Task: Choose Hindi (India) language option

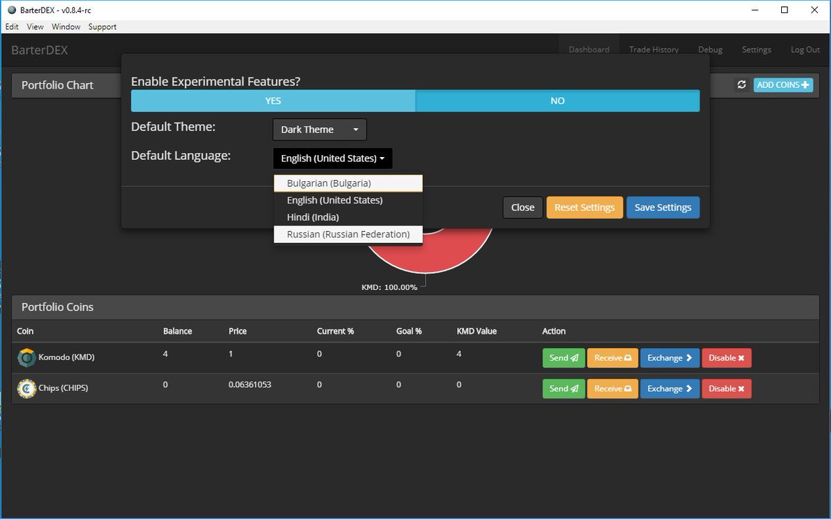Action: point(348,217)
